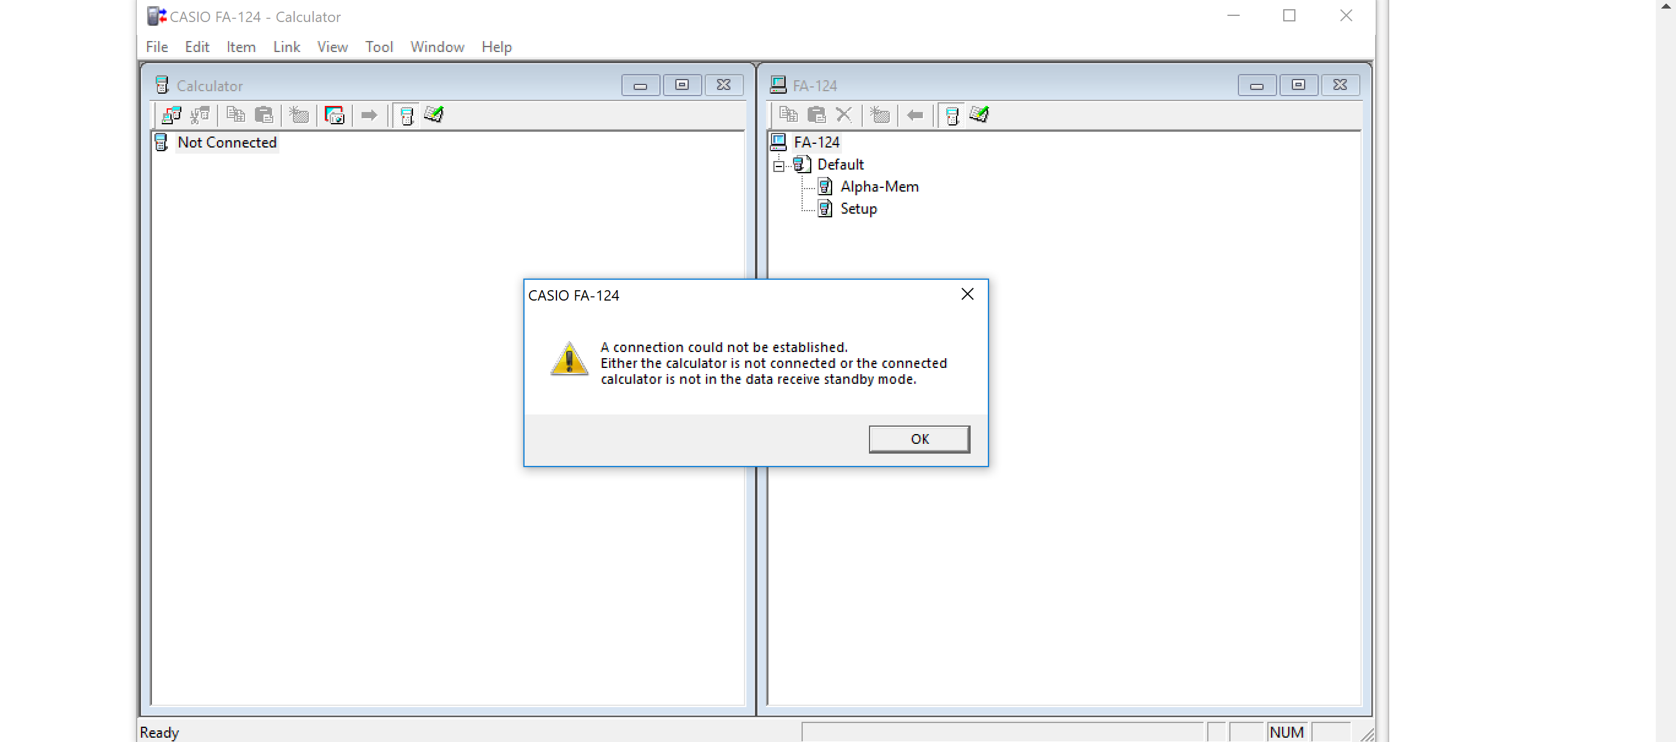Viewport: 1676px width, 742px height.
Task: Click the FA-124 panel title icon
Action: [x=778, y=84]
